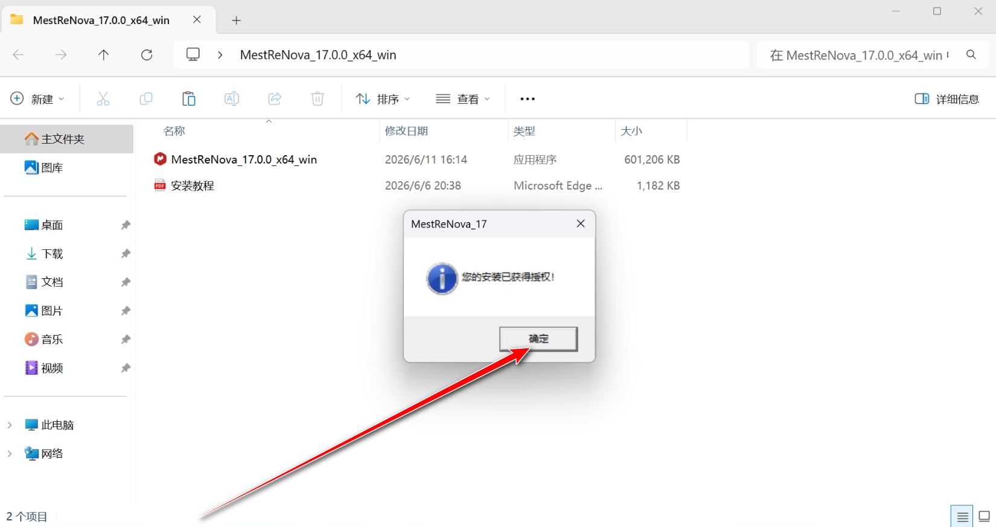Select the MestReNova_17.0.0_x64_win application file

point(244,159)
